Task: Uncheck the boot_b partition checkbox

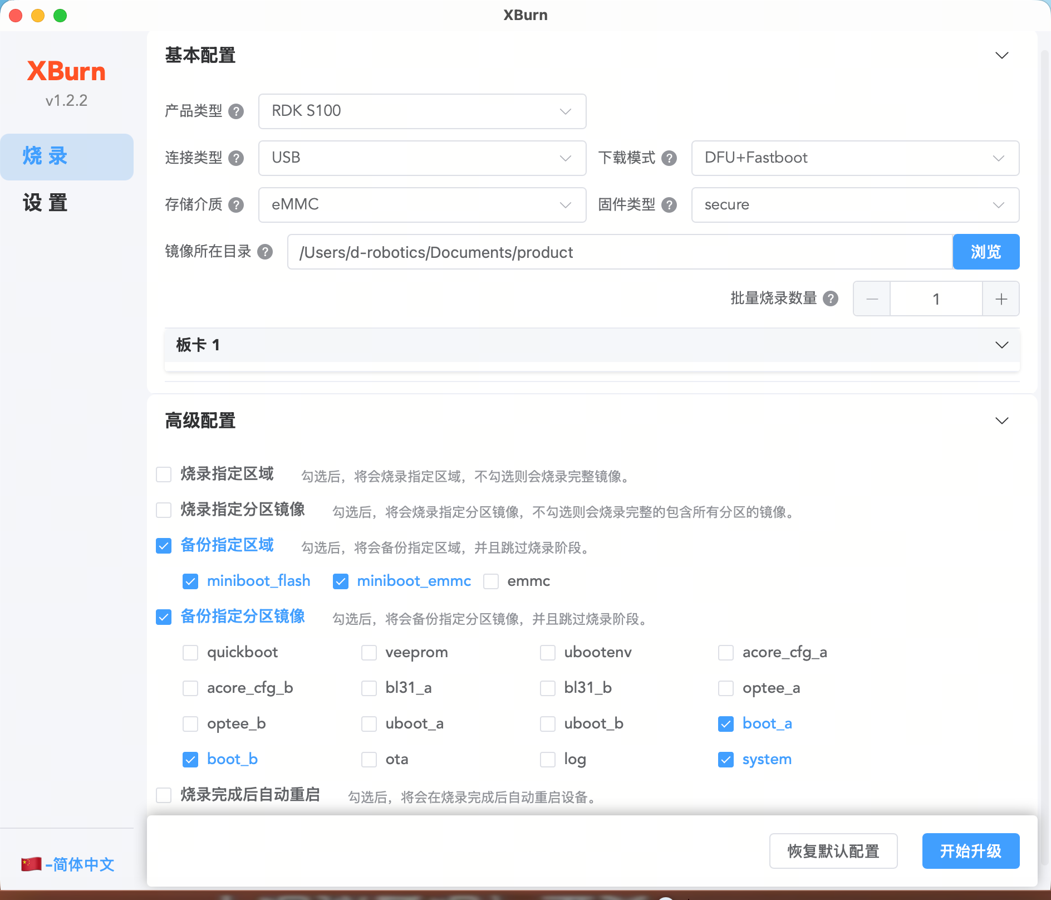Action: pos(190,760)
